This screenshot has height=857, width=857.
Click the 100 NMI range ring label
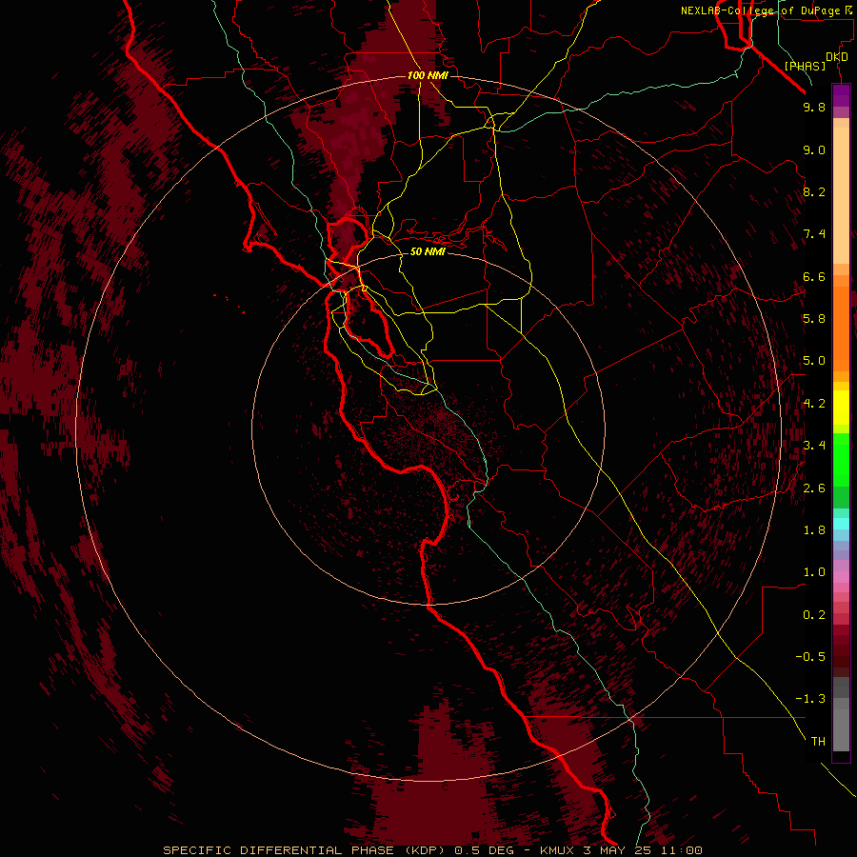pos(428,75)
